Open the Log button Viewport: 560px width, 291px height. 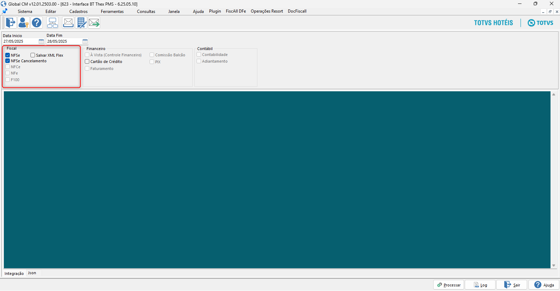pos(480,285)
